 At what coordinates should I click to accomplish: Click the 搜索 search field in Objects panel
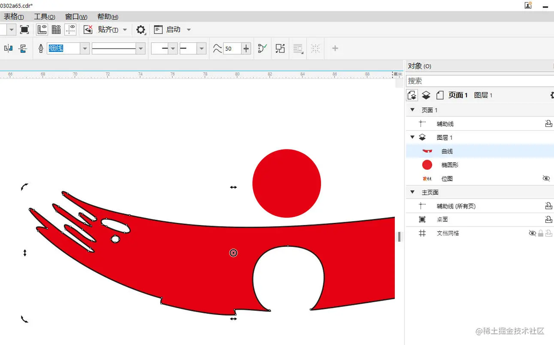[477, 81]
